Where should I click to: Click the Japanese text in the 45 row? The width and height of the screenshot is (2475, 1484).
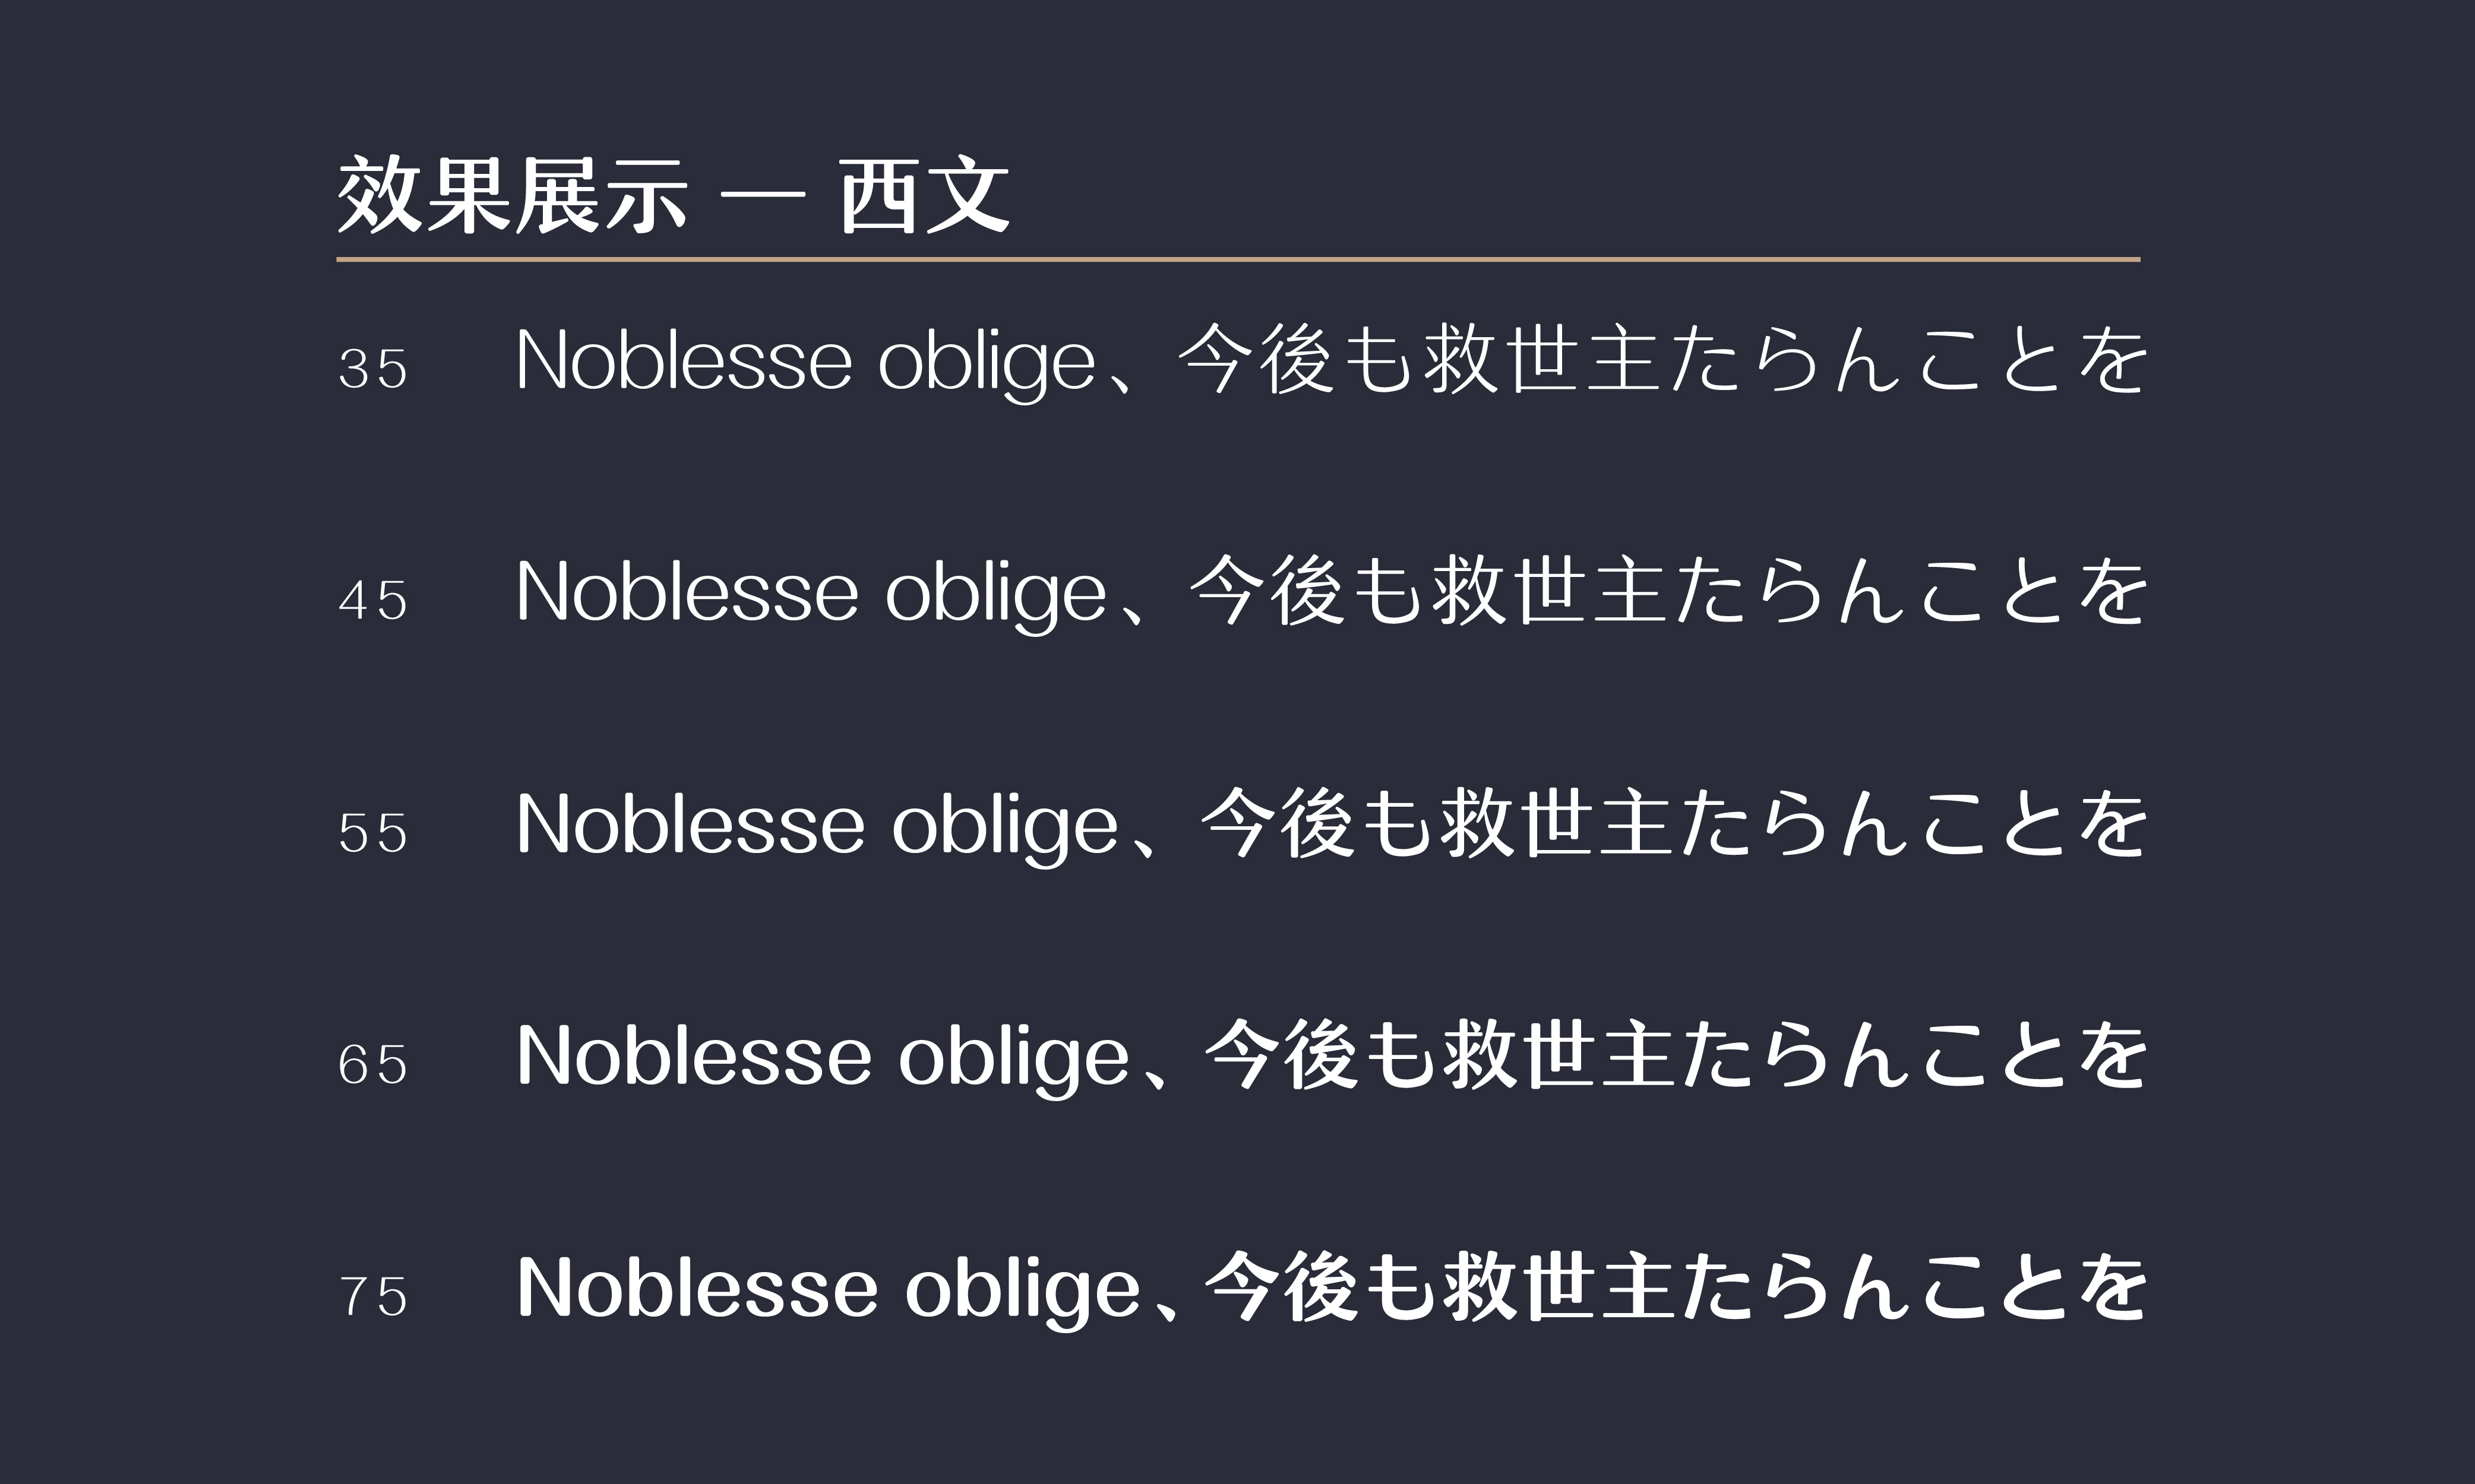(x=1667, y=592)
